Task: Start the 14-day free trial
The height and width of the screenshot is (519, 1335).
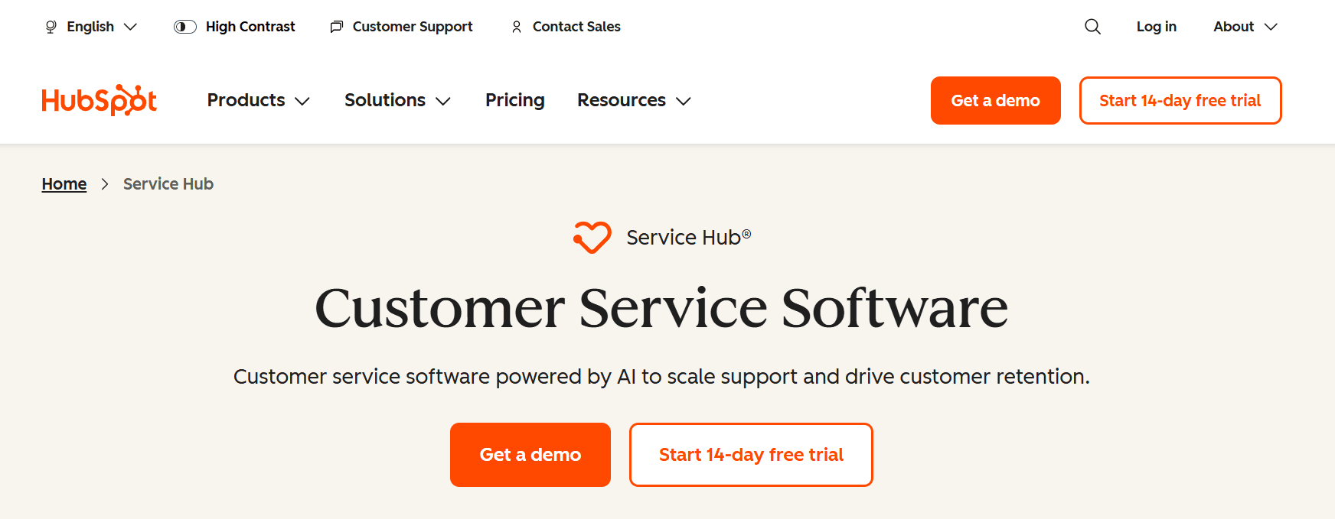Action: 750,454
